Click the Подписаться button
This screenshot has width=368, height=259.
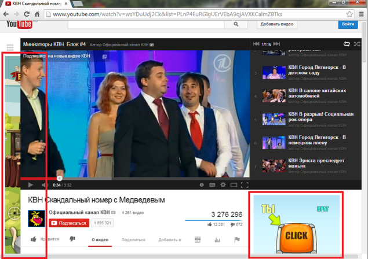click(x=69, y=223)
